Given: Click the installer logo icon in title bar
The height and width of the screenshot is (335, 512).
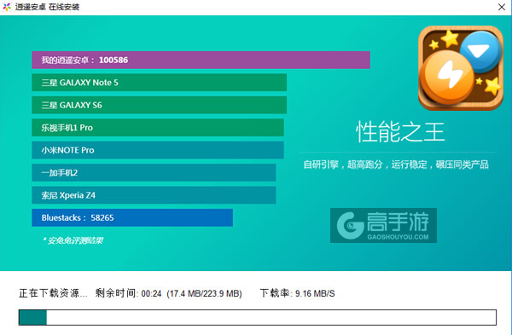Looking at the screenshot, I should pos(7,7).
